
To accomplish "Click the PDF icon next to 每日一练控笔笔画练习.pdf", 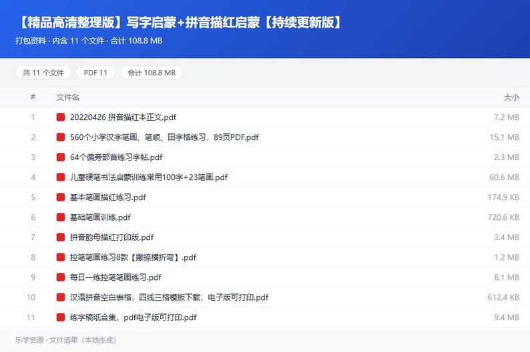I will [x=61, y=277].
